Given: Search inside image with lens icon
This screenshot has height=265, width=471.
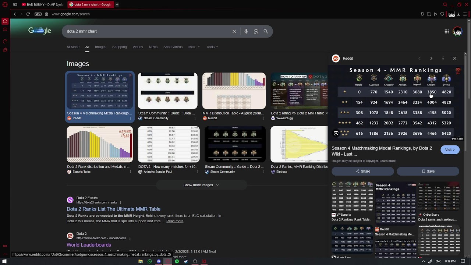Looking at the screenshot, I should click(x=336, y=133).
